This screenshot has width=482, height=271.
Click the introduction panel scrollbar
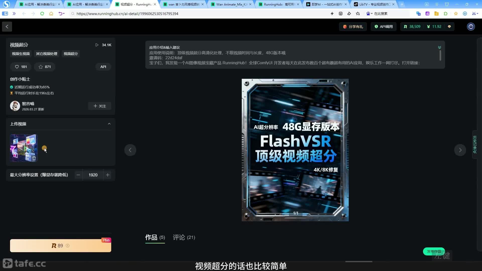point(440,55)
